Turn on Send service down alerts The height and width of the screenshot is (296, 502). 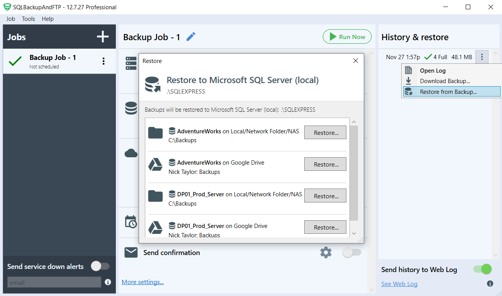(x=100, y=266)
